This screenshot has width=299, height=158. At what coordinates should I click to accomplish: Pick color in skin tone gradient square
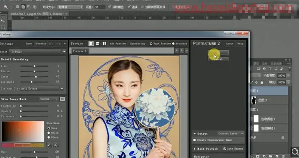[x=23, y=132]
